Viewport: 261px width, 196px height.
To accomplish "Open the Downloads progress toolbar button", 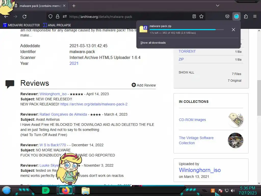I will click(237, 16).
